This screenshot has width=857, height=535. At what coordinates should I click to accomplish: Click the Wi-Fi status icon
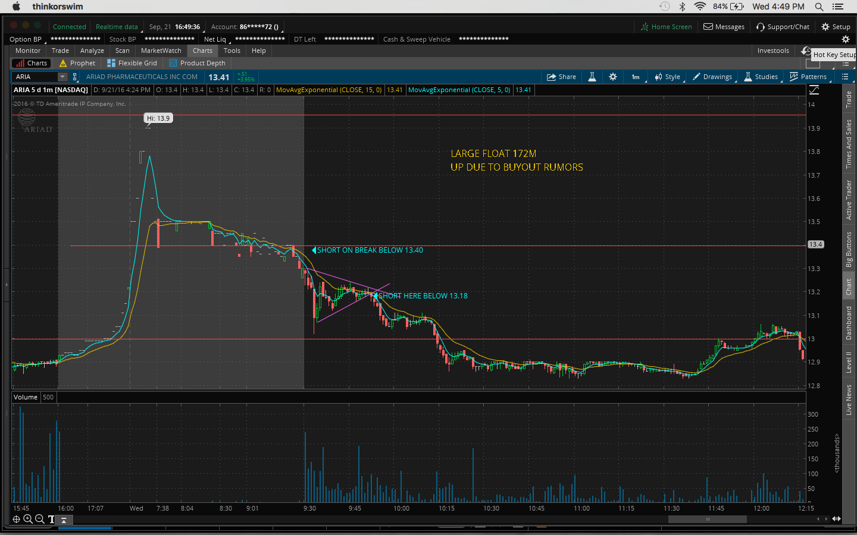coord(700,7)
